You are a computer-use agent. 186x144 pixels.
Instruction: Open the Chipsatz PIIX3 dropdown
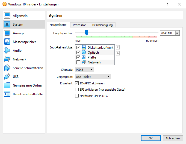pyautogui.click(x=84, y=69)
